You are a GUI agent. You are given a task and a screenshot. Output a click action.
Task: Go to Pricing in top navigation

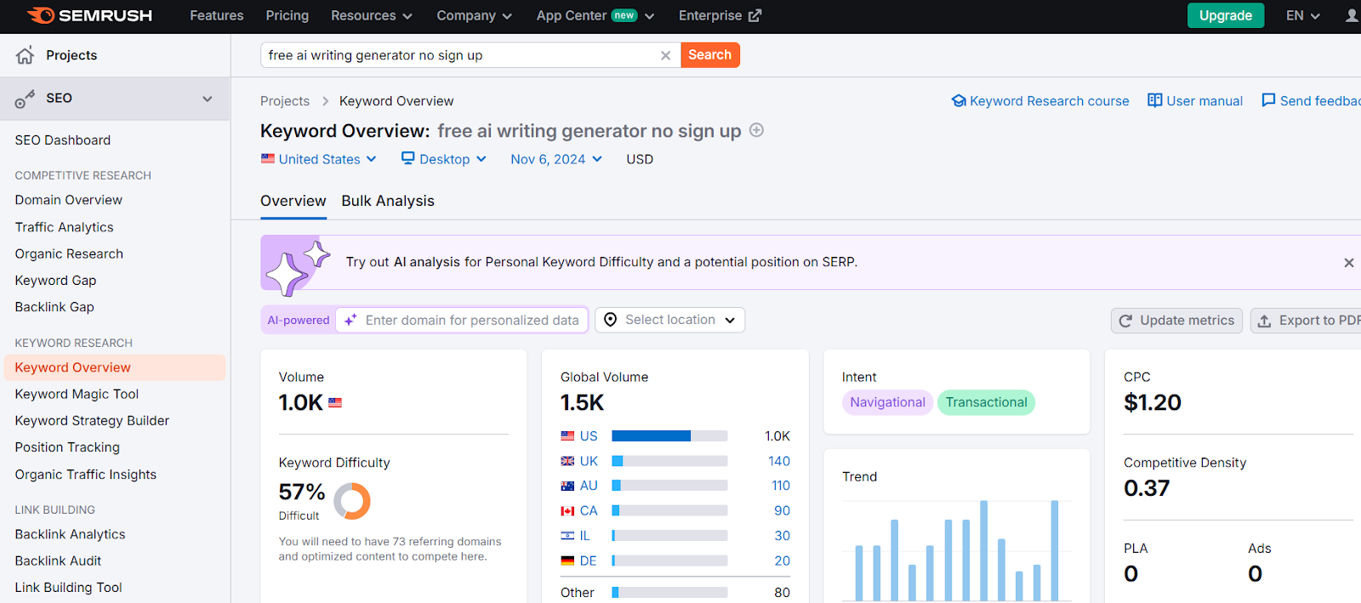tap(288, 15)
